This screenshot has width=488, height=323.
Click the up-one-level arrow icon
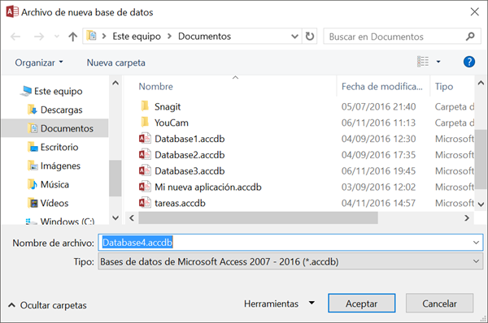pyautogui.click(x=73, y=37)
